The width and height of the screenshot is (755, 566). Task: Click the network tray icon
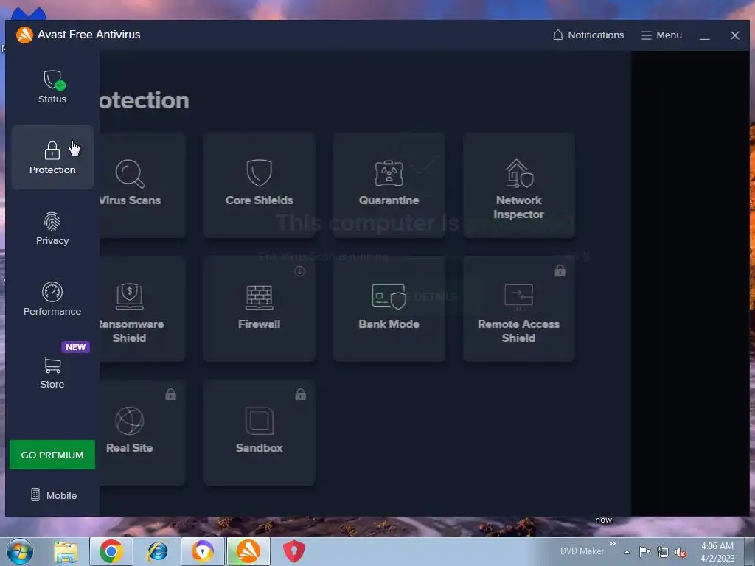point(663,552)
